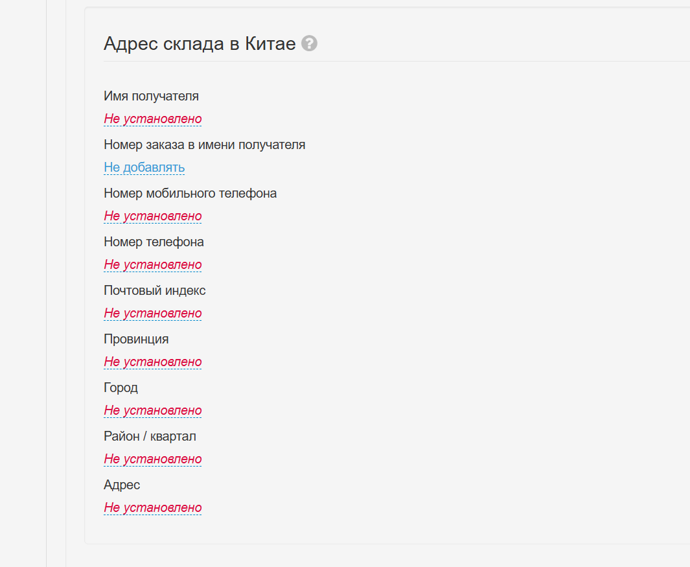
Task: Click the Адрес склада в Китае heading
Action: [200, 44]
